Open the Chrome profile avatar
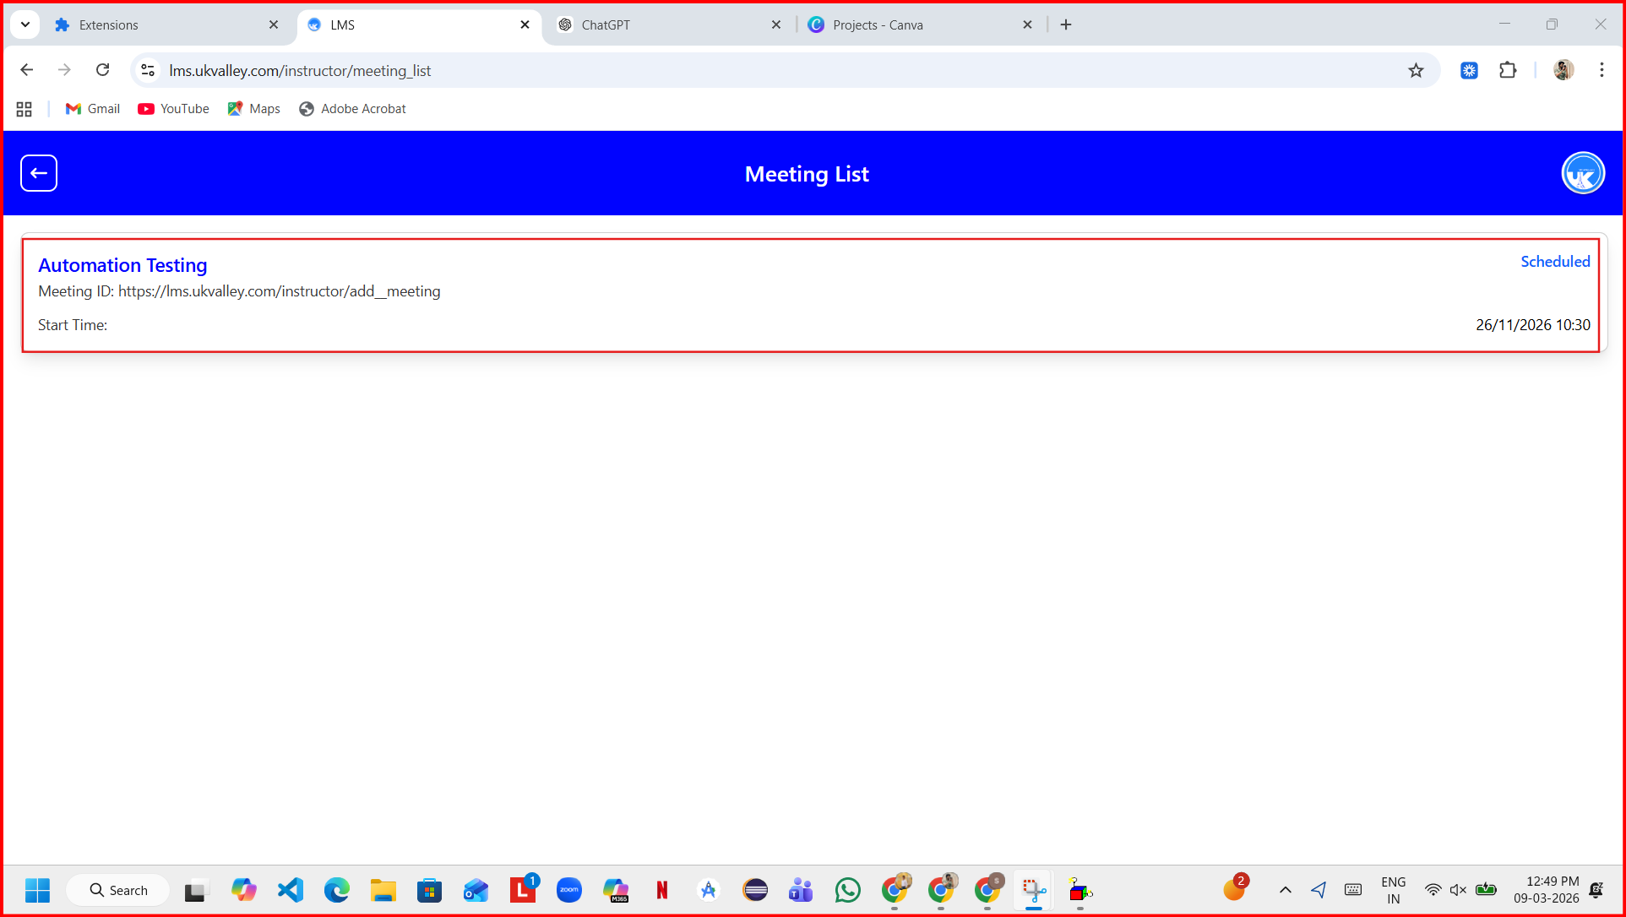Image resolution: width=1626 pixels, height=917 pixels. pos(1563,70)
